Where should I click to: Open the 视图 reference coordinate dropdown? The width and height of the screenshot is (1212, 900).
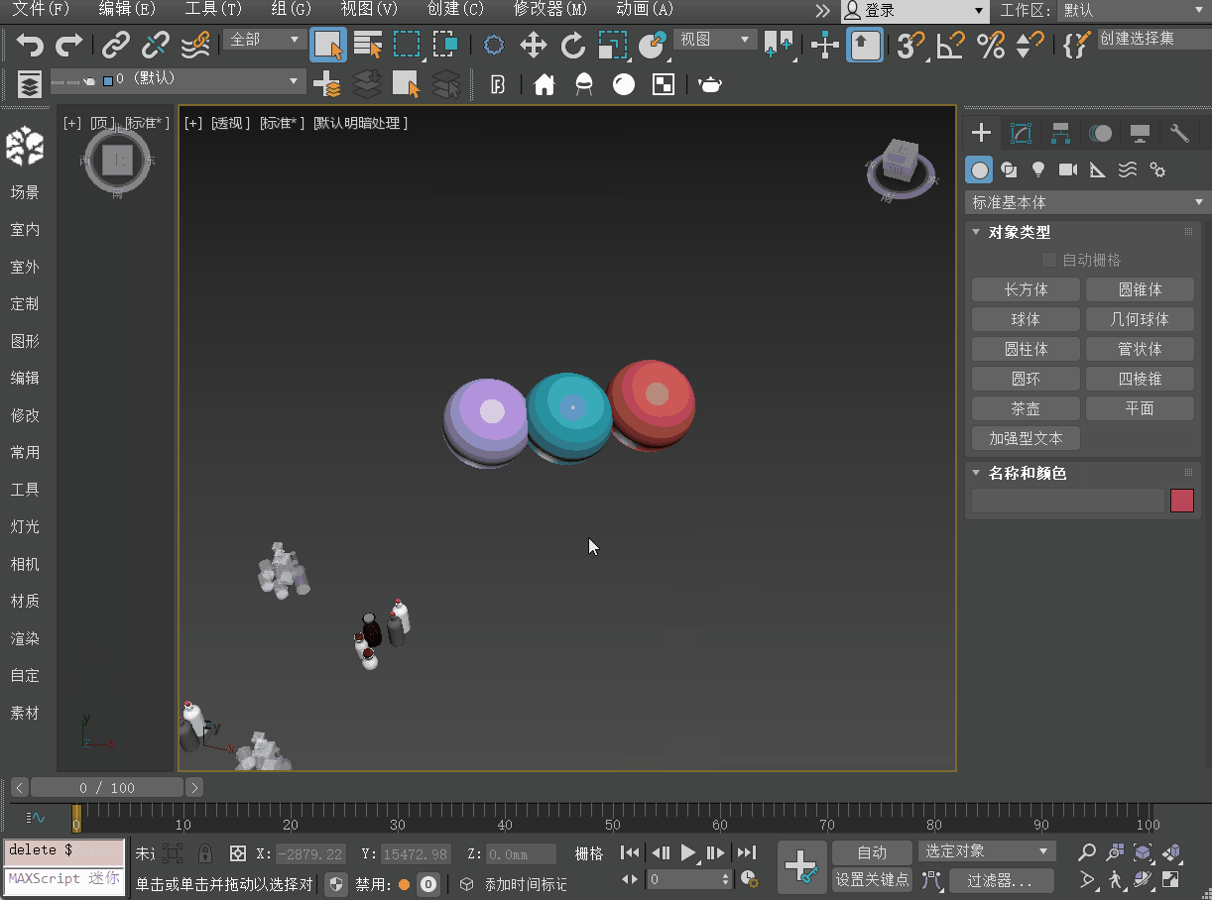tap(715, 40)
